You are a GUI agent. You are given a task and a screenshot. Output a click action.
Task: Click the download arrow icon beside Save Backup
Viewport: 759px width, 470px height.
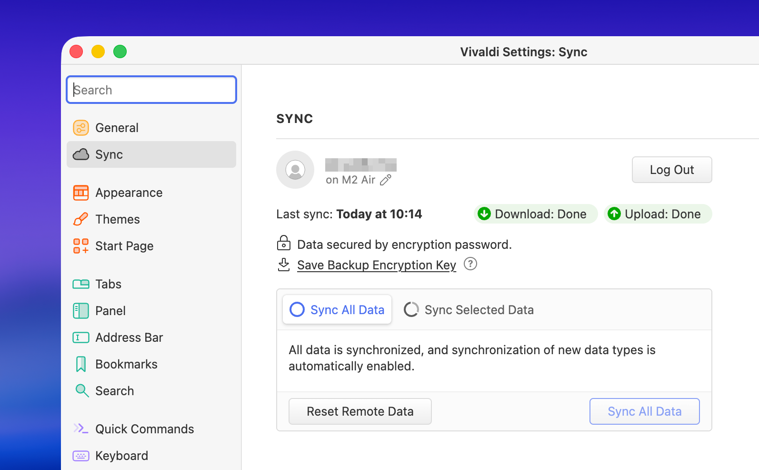(x=284, y=265)
